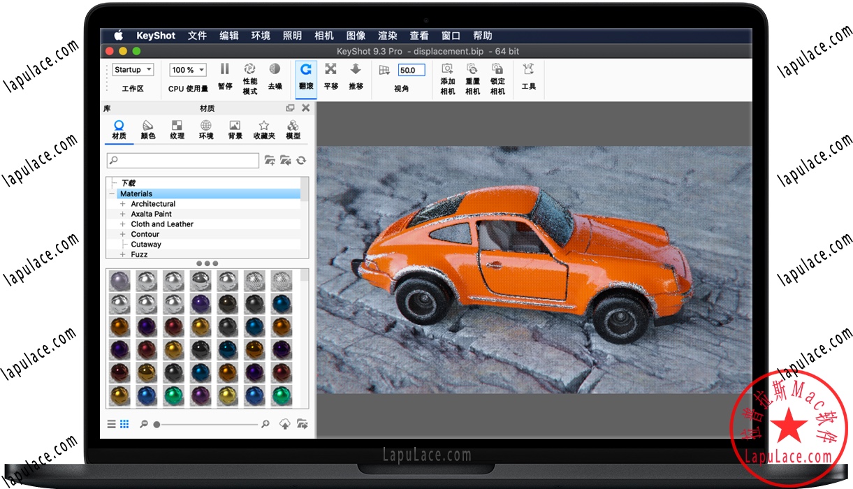Viewport: 853px width, 489px height.
Task: Open the KeyShot application menu
Action: (156, 36)
